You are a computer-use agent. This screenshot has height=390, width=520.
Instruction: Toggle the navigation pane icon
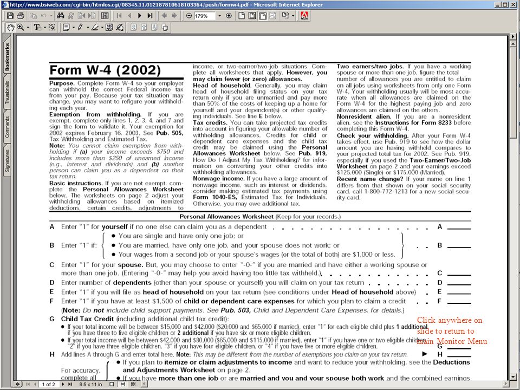tap(105, 16)
